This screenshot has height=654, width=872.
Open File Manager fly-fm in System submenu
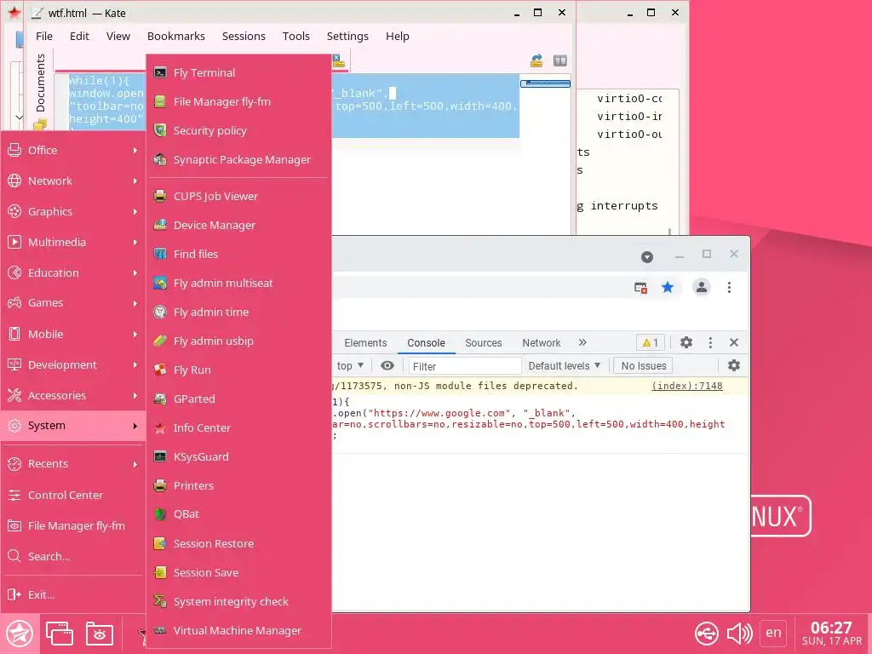pyautogui.click(x=239, y=102)
